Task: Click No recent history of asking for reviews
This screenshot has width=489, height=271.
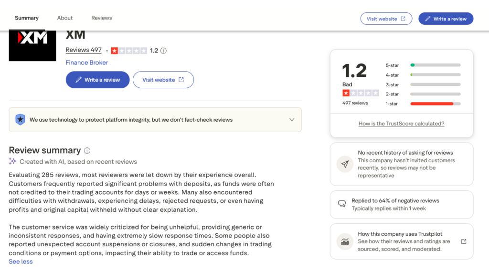Action: coord(405,153)
